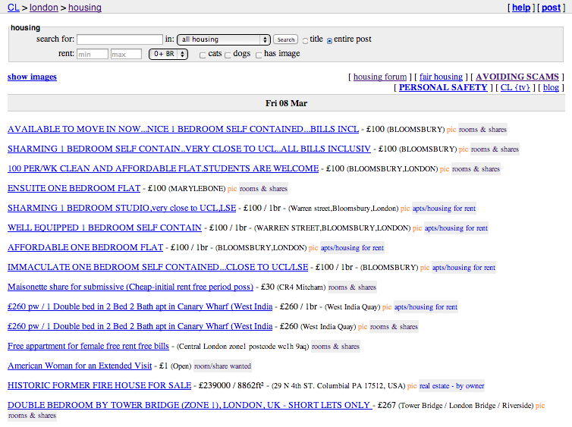Navigate to london breadcrumb link
Screen dimensions: 572x427
[43, 8]
